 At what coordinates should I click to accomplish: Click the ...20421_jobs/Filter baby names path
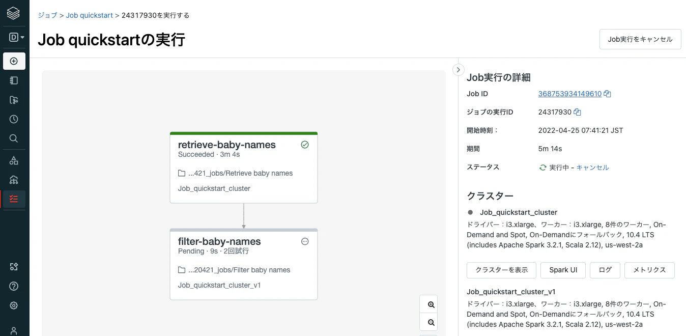(x=239, y=270)
